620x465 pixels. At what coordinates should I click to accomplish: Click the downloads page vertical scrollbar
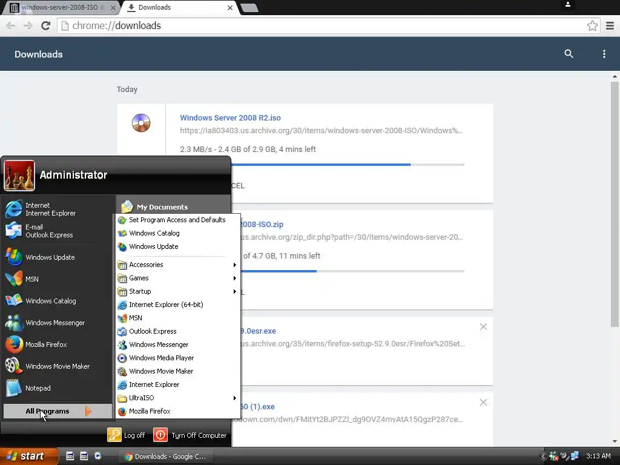pyautogui.click(x=615, y=204)
